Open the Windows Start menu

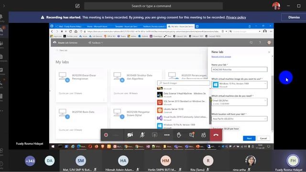53,147
